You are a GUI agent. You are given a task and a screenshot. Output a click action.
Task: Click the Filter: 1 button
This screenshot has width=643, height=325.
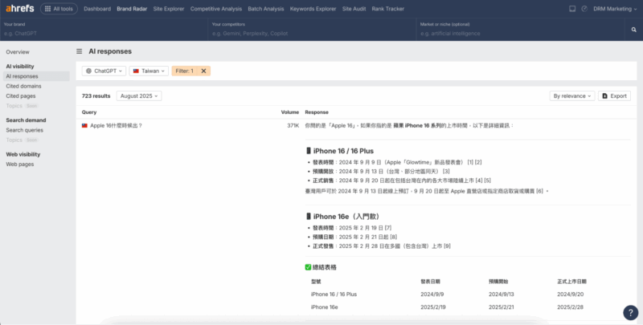185,71
